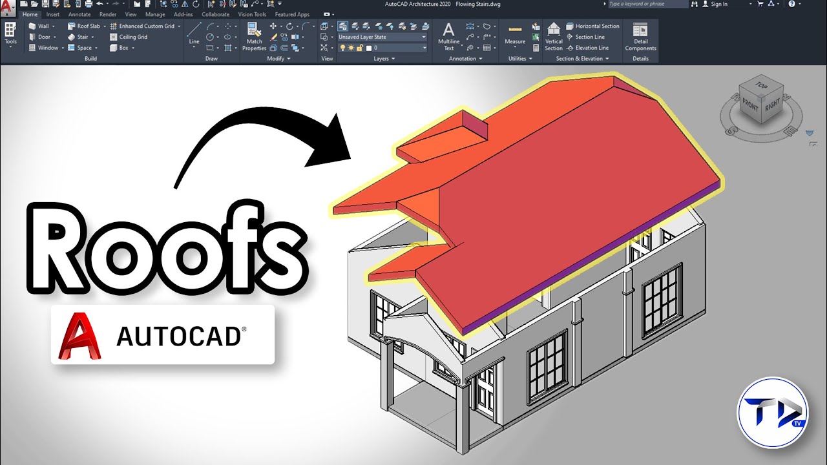This screenshot has width=827, height=465.
Task: Open the Quick Calculator icon
Action: coord(536,48)
